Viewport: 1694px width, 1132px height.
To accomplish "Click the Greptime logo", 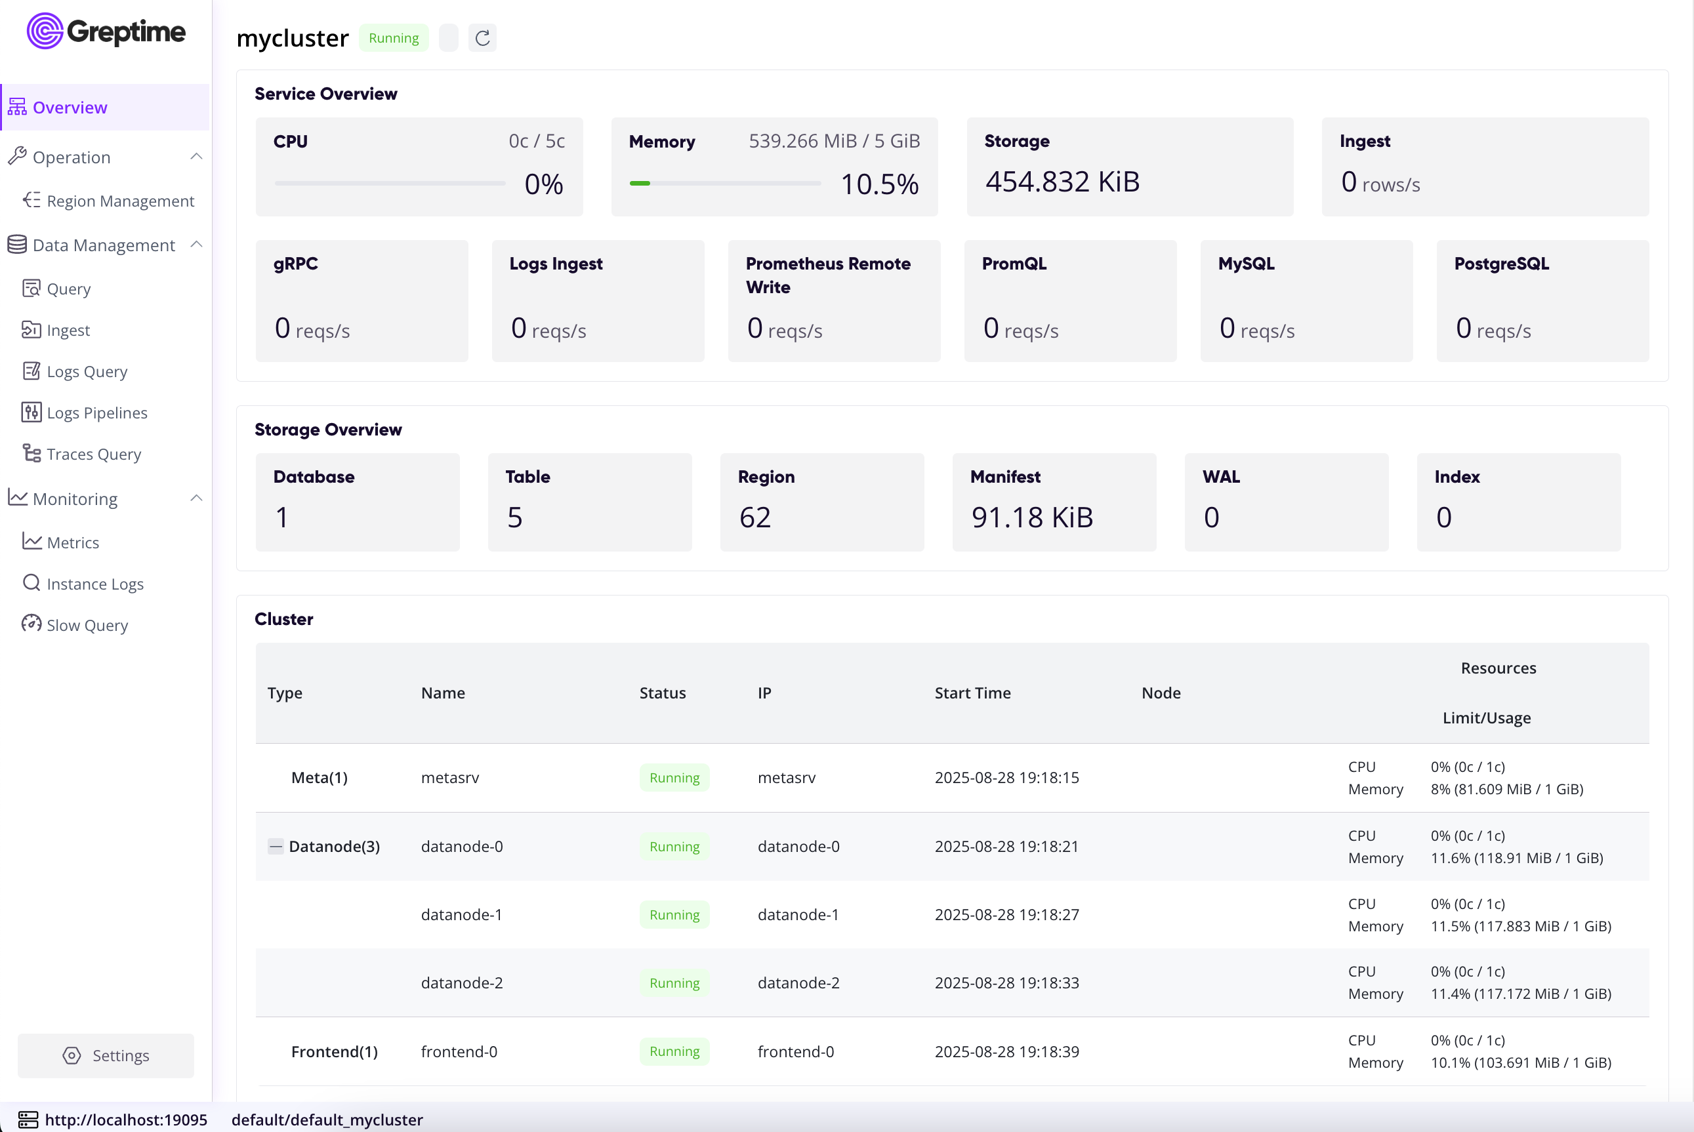I will 106,31.
